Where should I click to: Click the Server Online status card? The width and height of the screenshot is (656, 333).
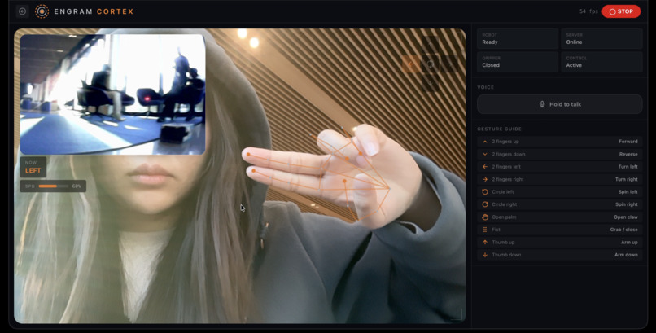(601, 39)
